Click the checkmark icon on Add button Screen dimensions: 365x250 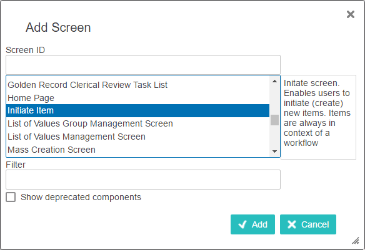[x=242, y=224]
